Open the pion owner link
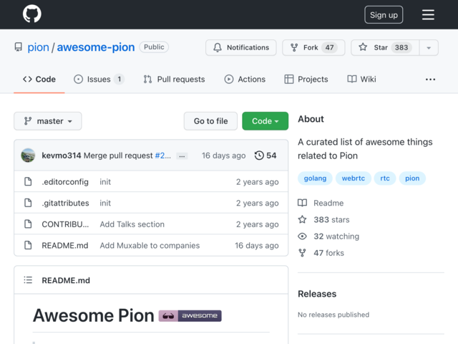The width and height of the screenshot is (458, 344). pos(38,47)
